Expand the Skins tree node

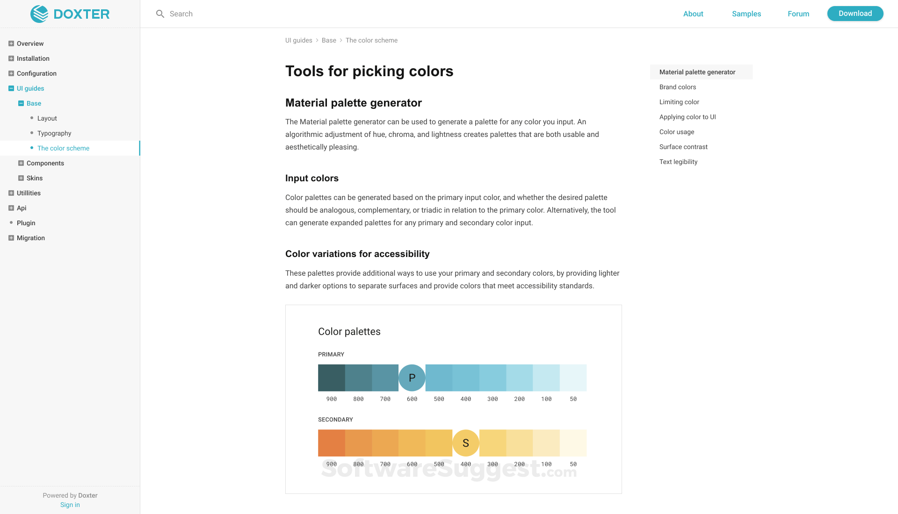click(x=21, y=178)
